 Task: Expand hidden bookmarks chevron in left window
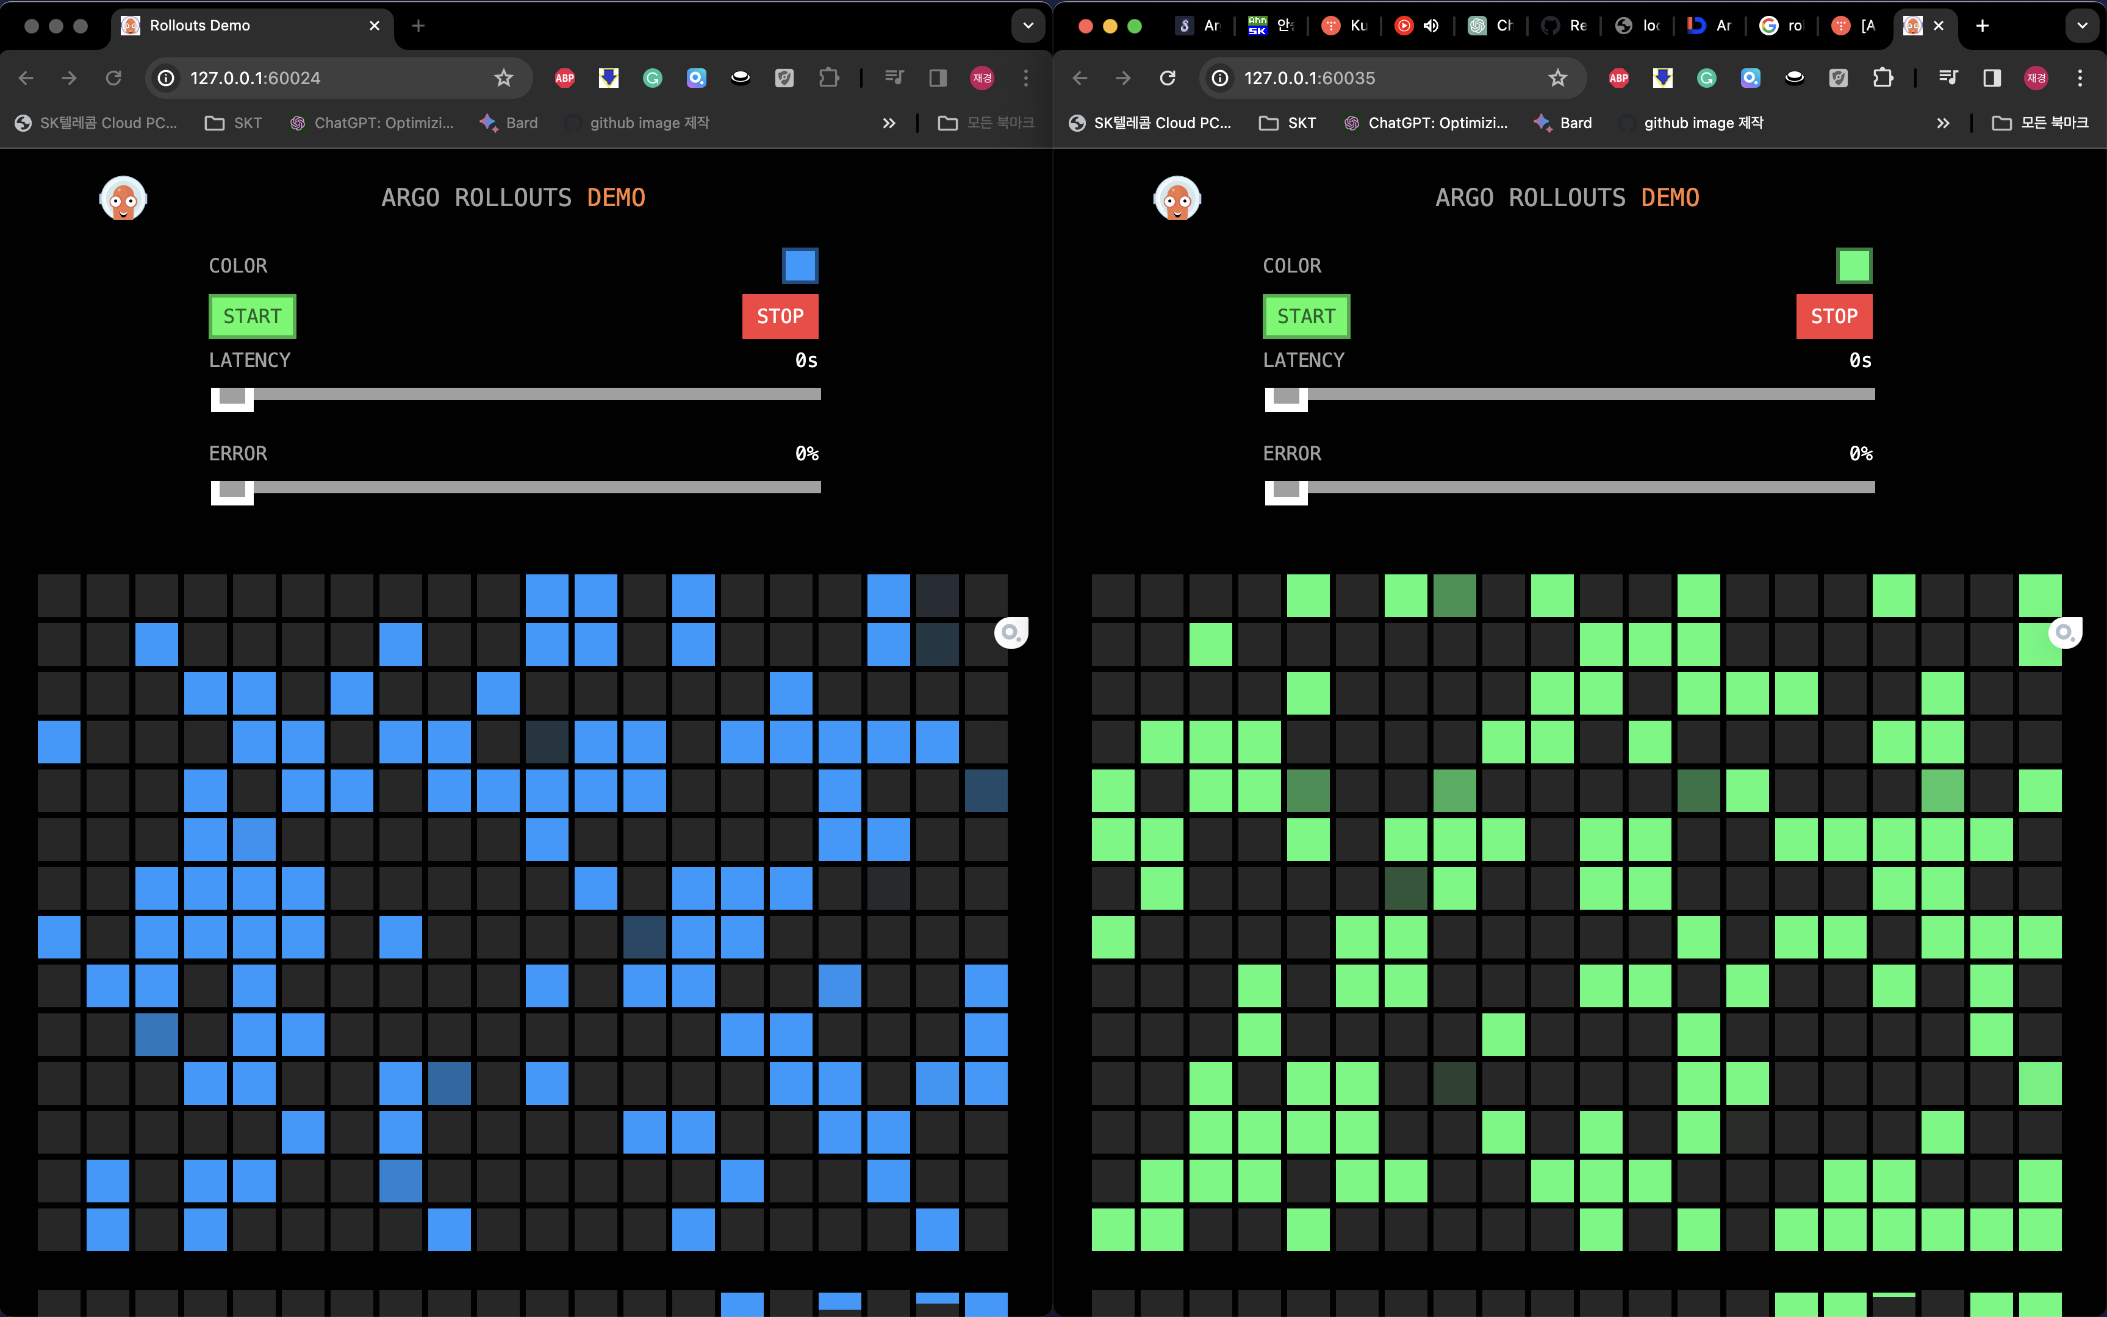tap(889, 124)
